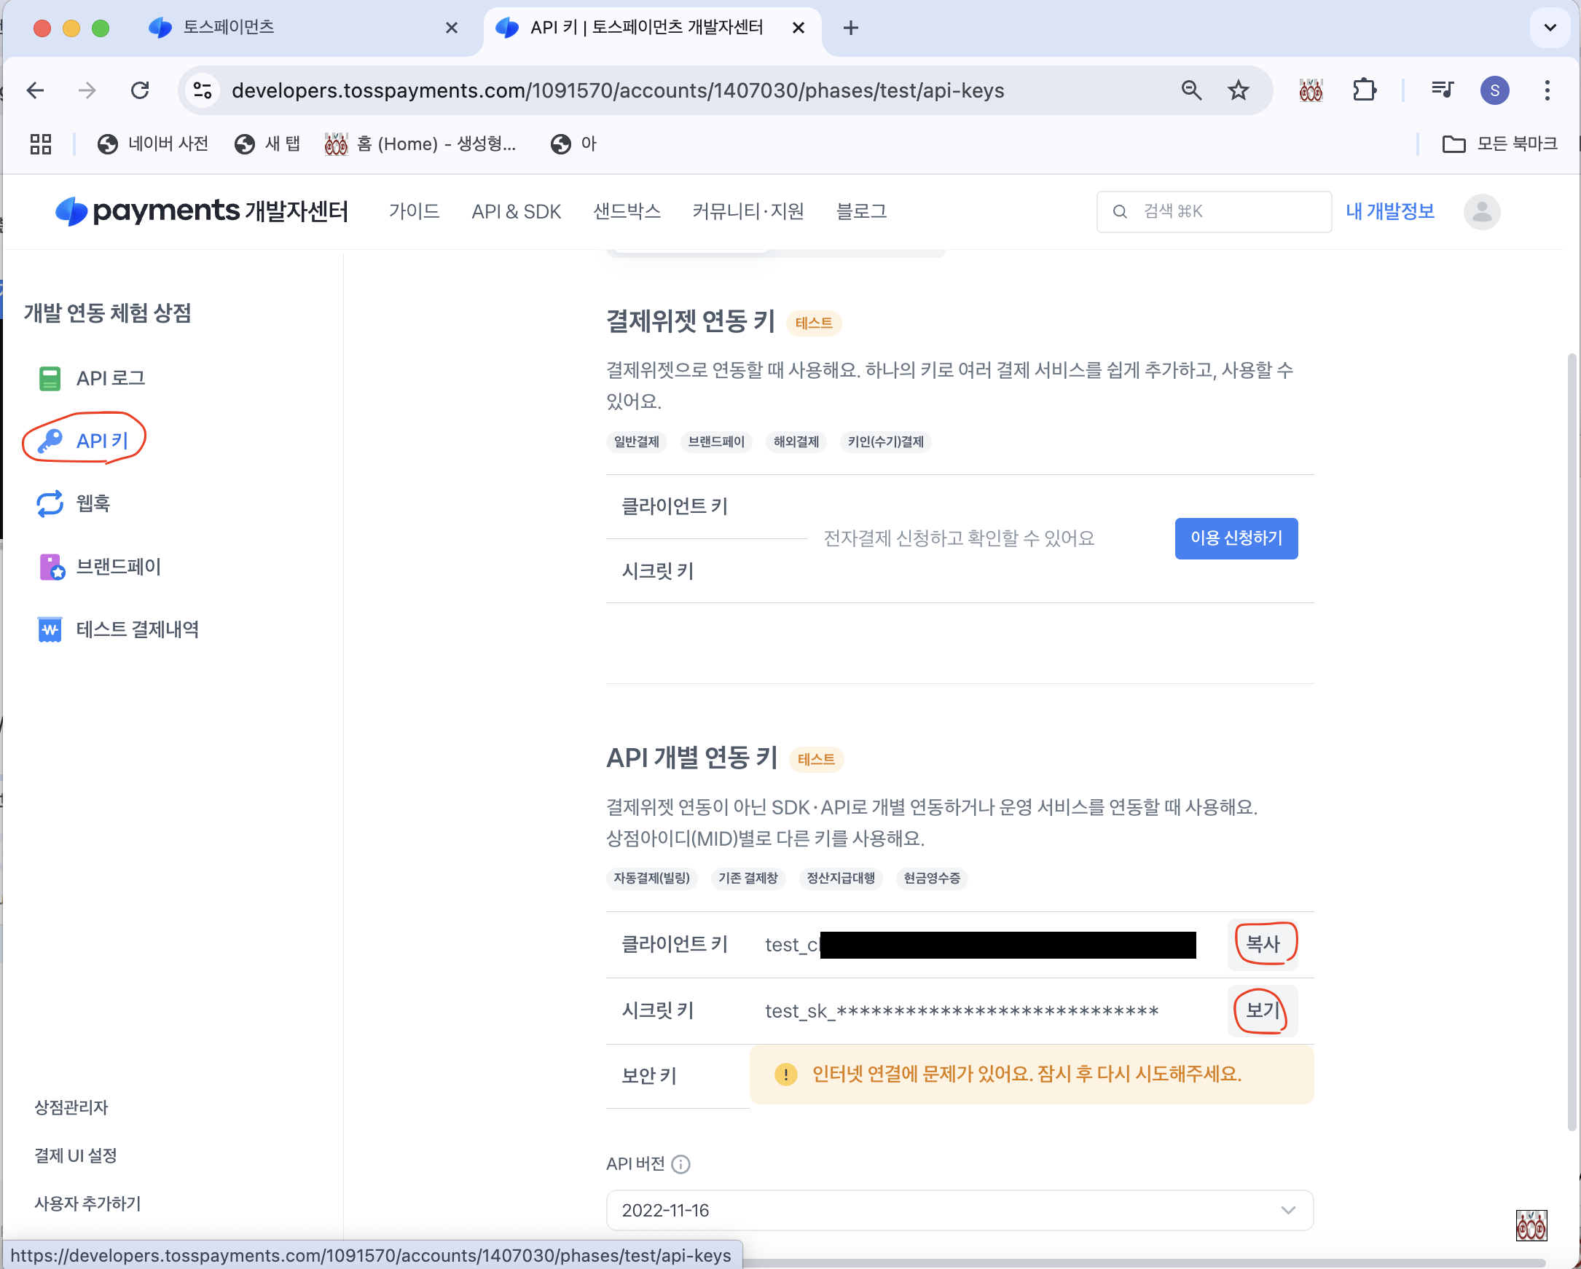This screenshot has width=1581, height=1269.
Task: Open the 샌드박스 menu
Action: tap(627, 211)
